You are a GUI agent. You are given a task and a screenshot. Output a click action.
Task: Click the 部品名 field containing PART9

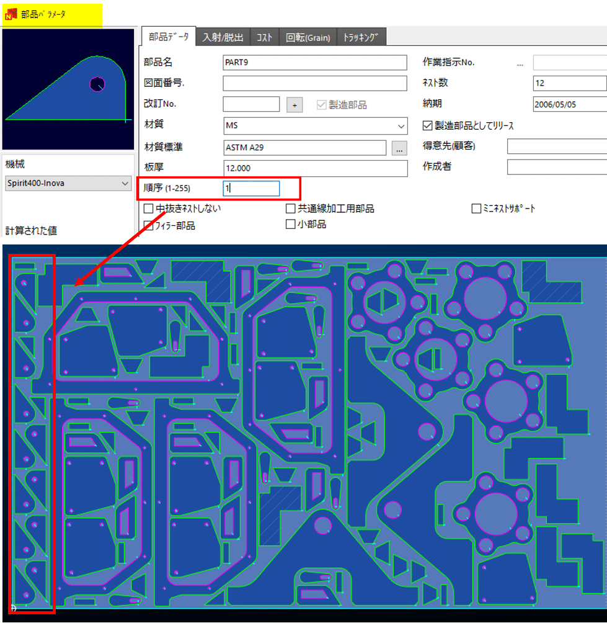pyautogui.click(x=315, y=63)
